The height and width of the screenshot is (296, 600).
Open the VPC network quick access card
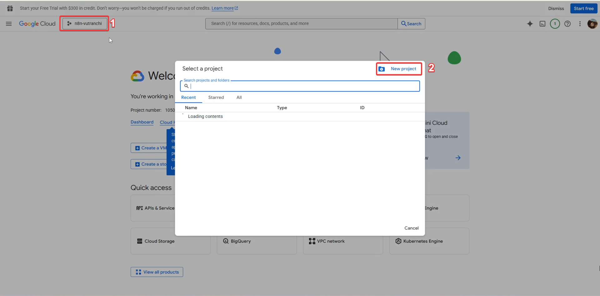343,245
